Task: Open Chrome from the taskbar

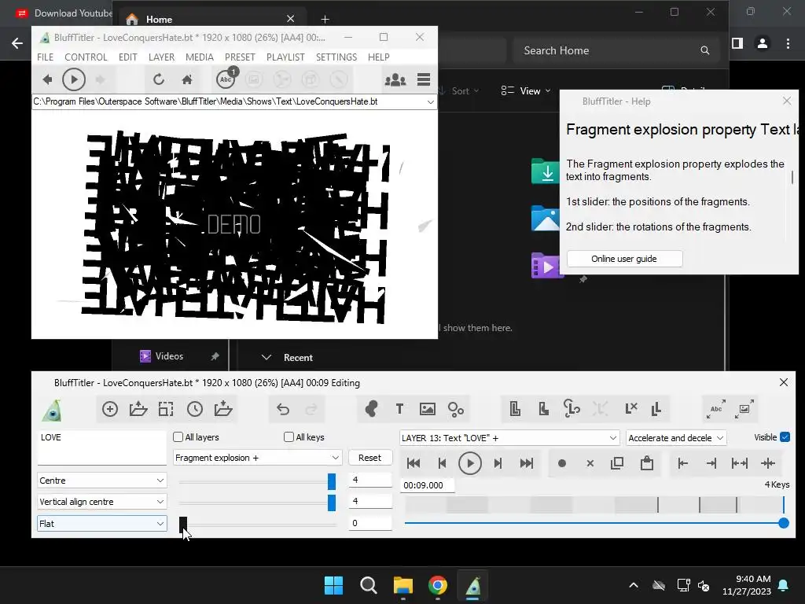Action: pos(437,585)
